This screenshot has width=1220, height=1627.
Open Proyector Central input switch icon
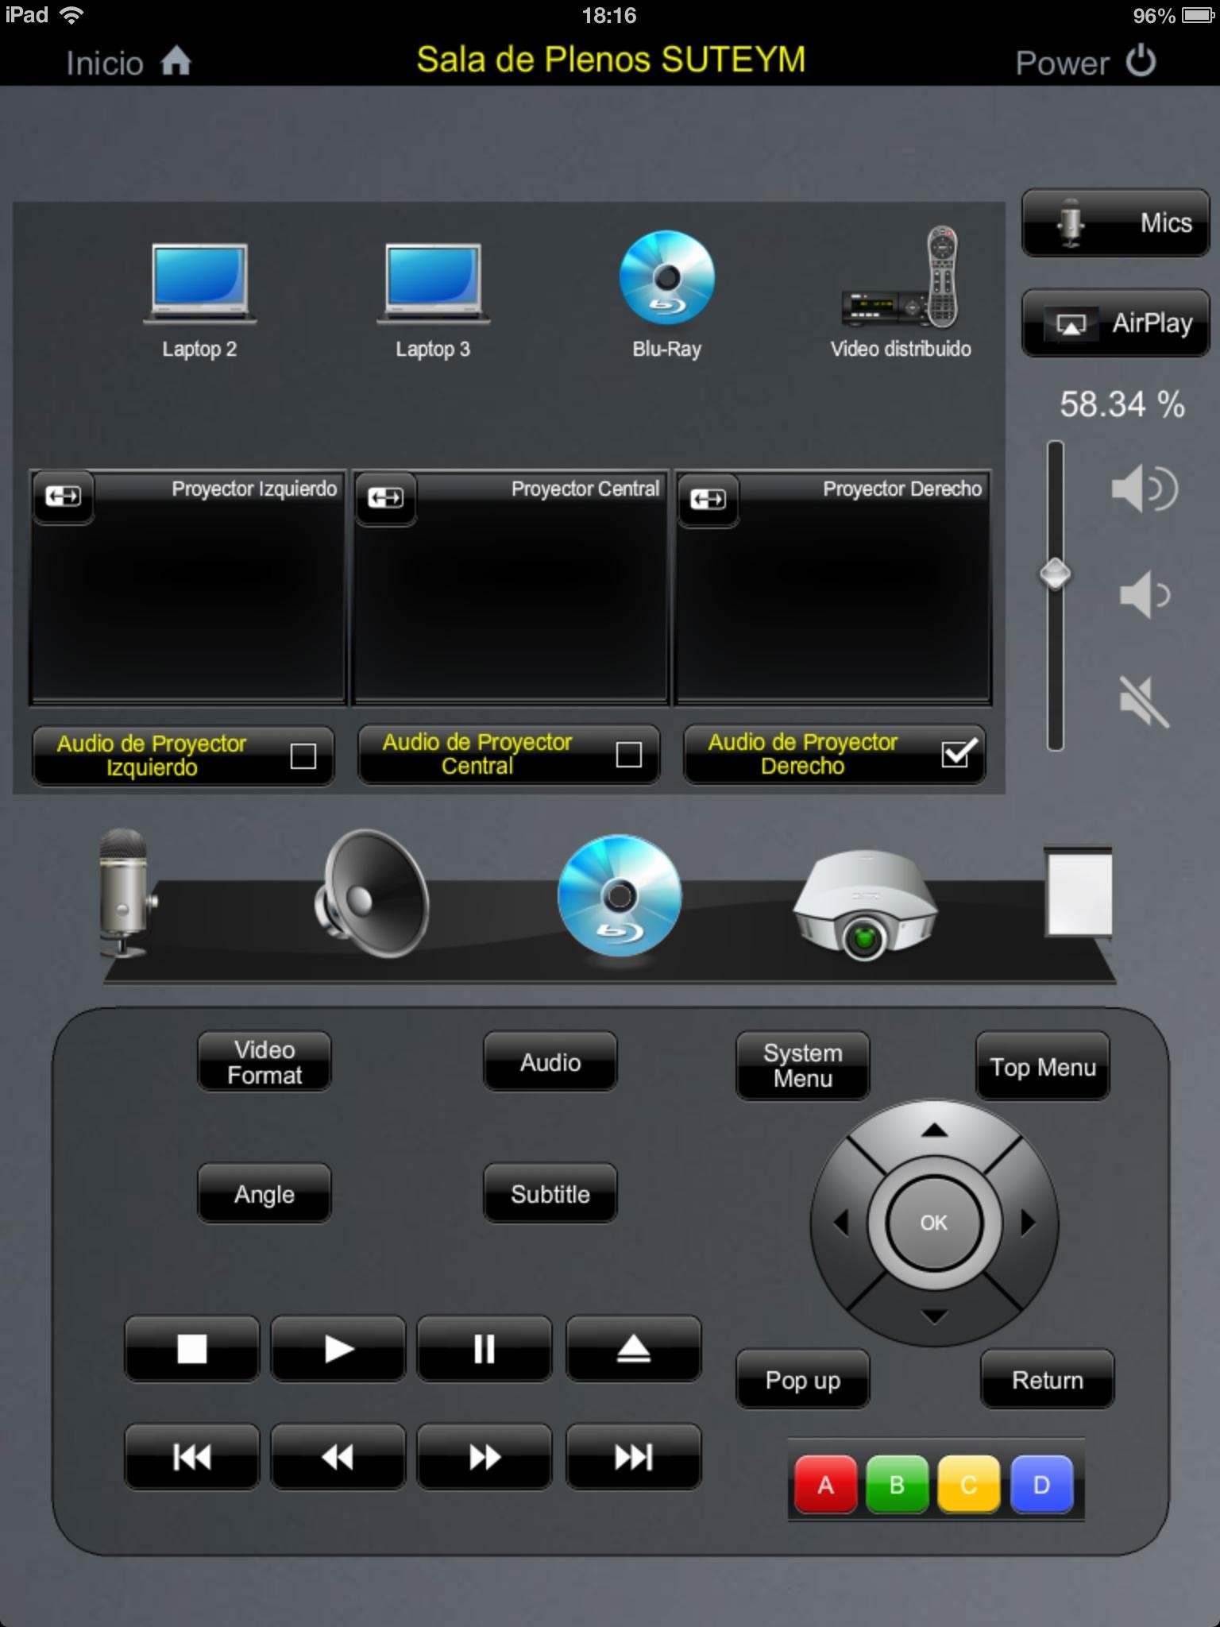(x=386, y=499)
